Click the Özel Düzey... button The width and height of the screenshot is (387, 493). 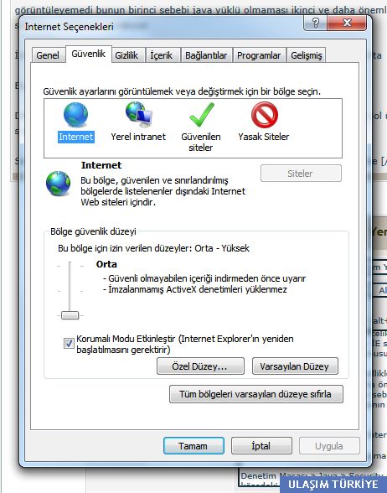coord(200,366)
